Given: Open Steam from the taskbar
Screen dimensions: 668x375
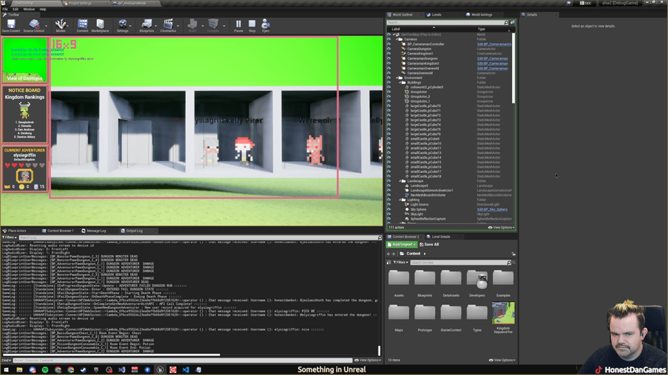Looking at the screenshot, I should 83,370.
